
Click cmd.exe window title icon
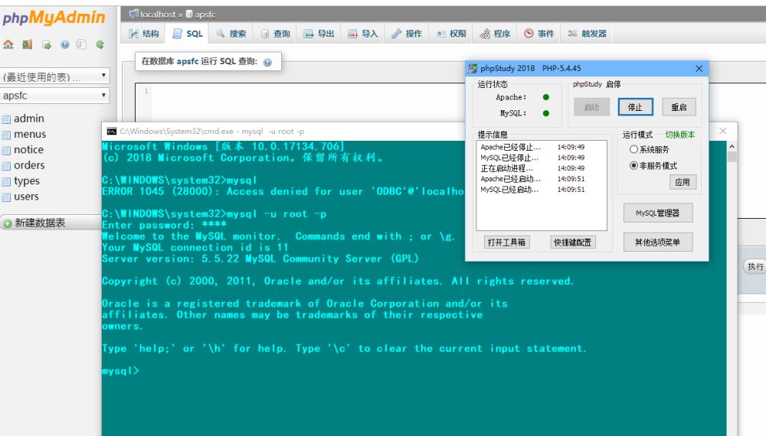pyautogui.click(x=112, y=132)
